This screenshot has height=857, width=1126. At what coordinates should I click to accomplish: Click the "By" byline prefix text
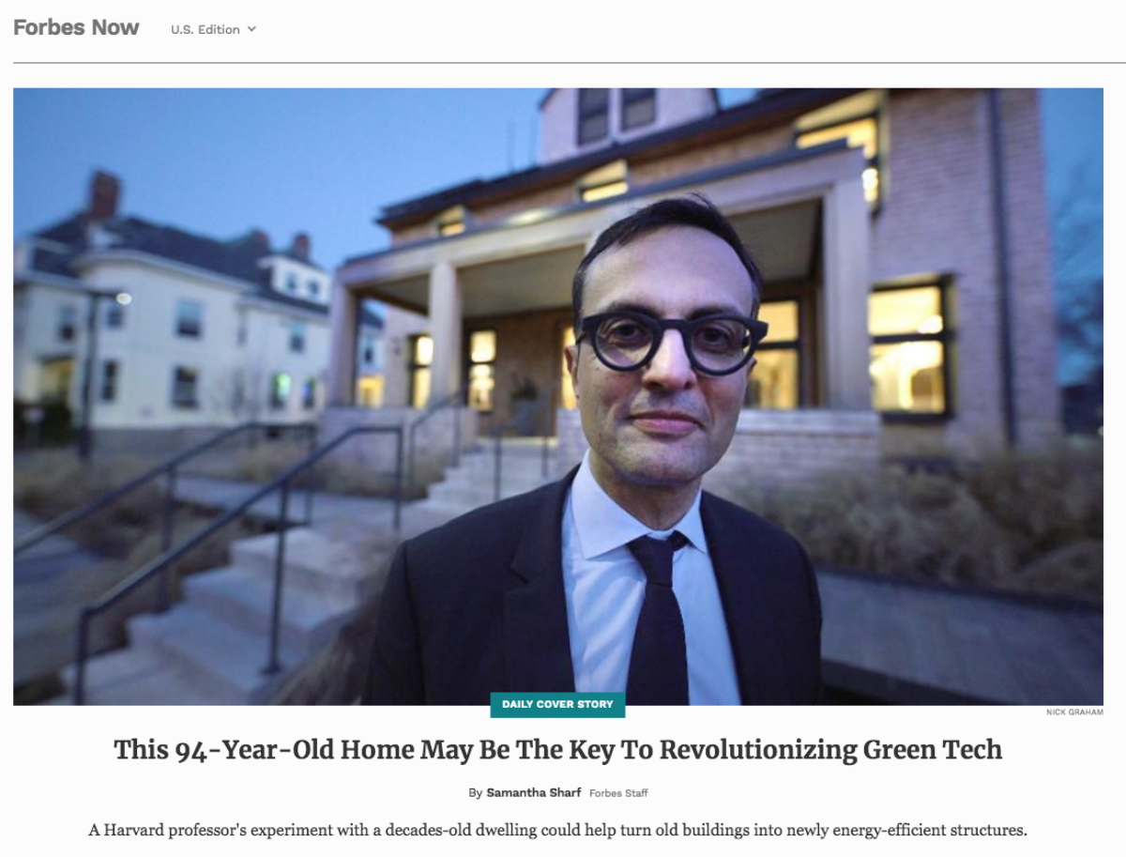(x=475, y=793)
